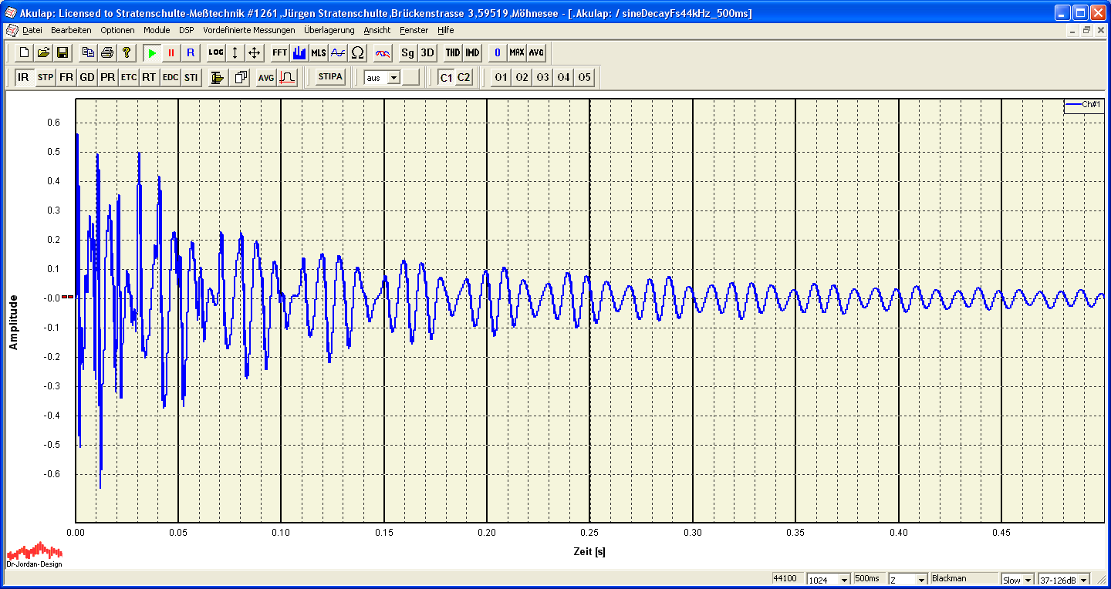Click the overlapping windows icon
The image size is (1111, 589).
[241, 78]
